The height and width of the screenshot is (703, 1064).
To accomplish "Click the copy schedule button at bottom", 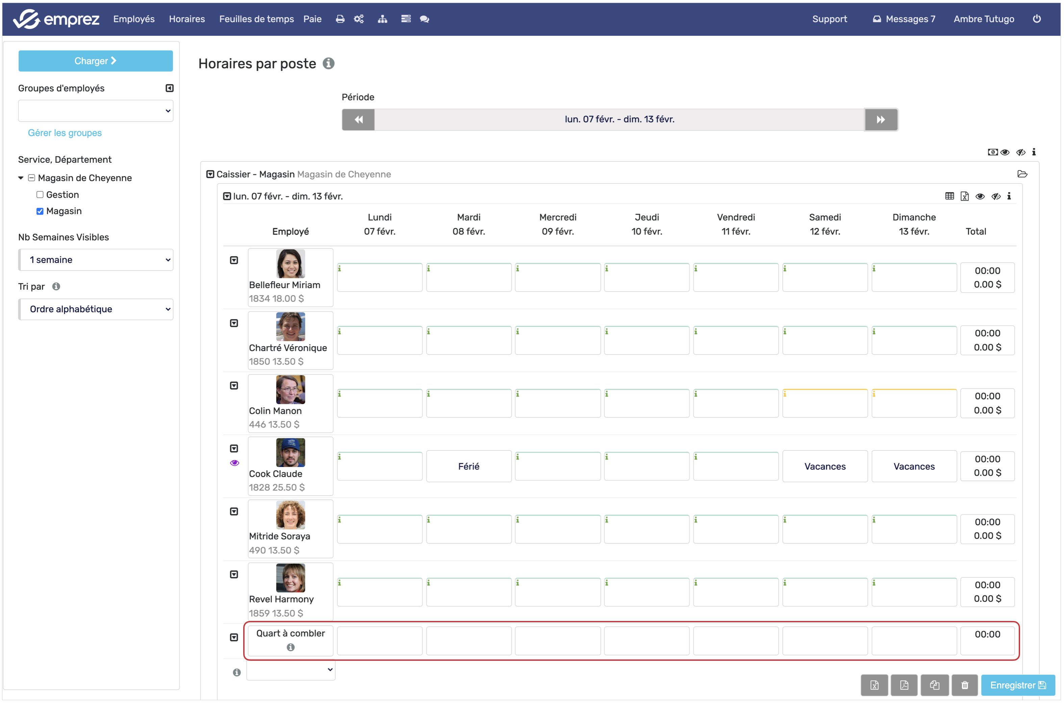I will click(x=934, y=685).
